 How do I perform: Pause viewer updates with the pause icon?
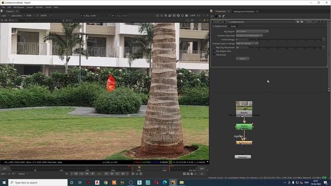tap(187, 16)
